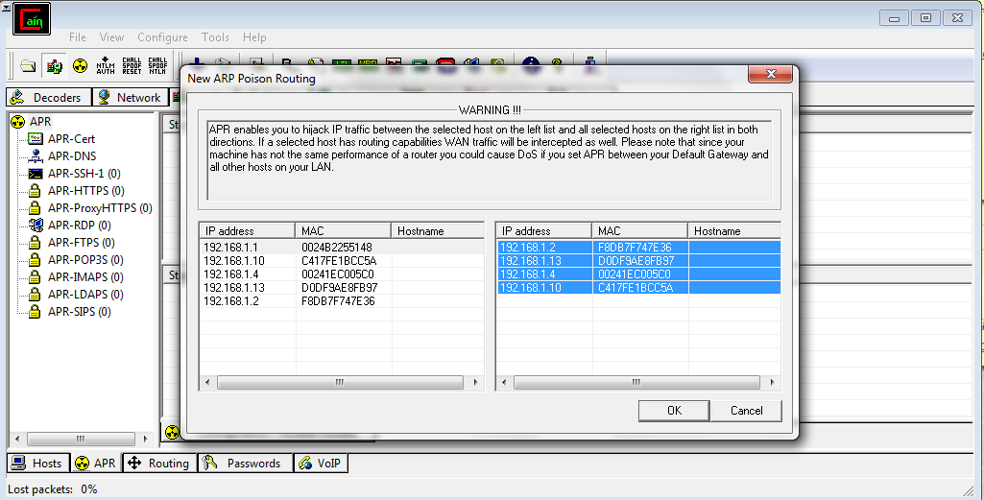
Task: Select APR-POP3S (0) in the tree
Action: (85, 260)
